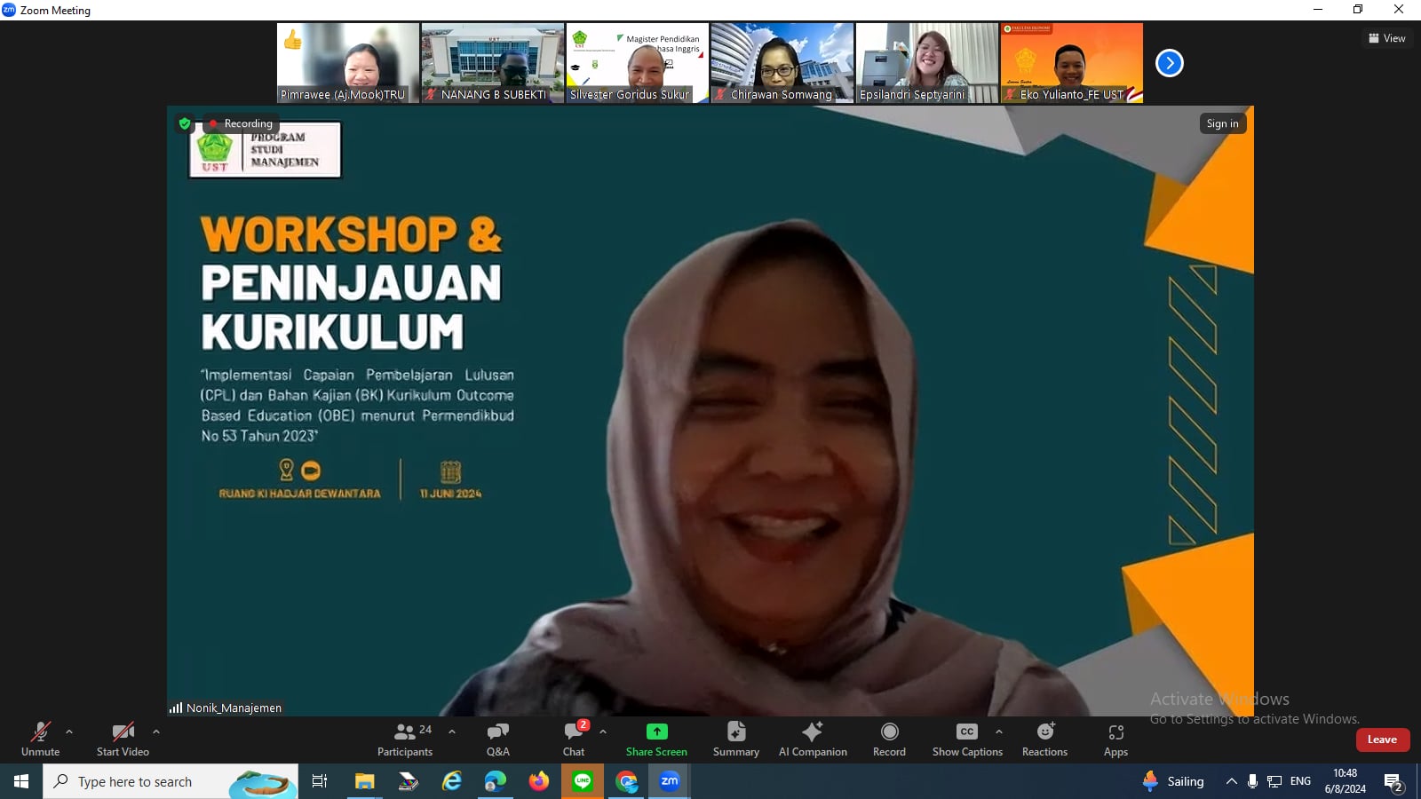Open Zoom Apps
This screenshot has height=799, width=1421.
coord(1115,739)
